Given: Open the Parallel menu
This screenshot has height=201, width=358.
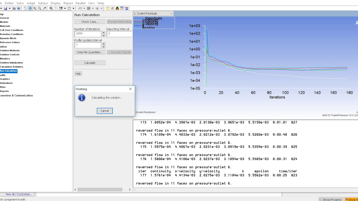Looking at the screenshot, I should click(80, 3).
